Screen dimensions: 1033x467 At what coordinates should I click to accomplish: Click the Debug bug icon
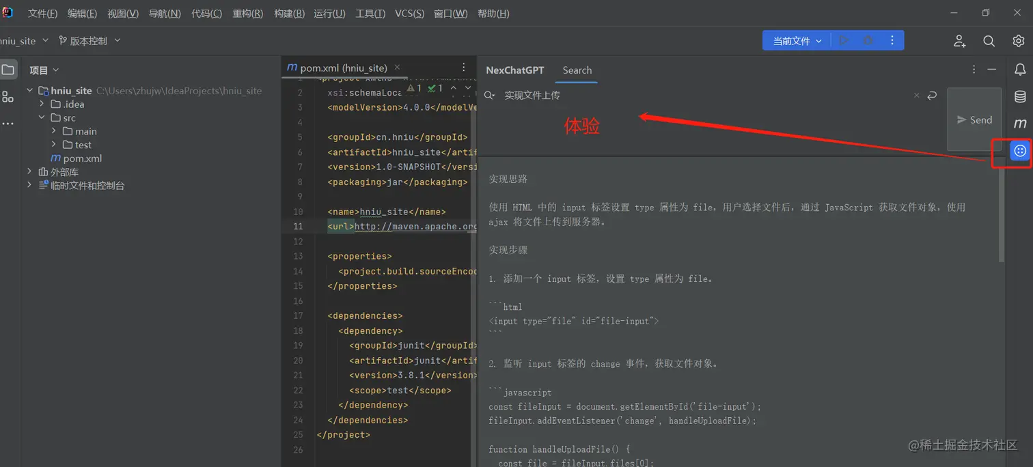868,41
